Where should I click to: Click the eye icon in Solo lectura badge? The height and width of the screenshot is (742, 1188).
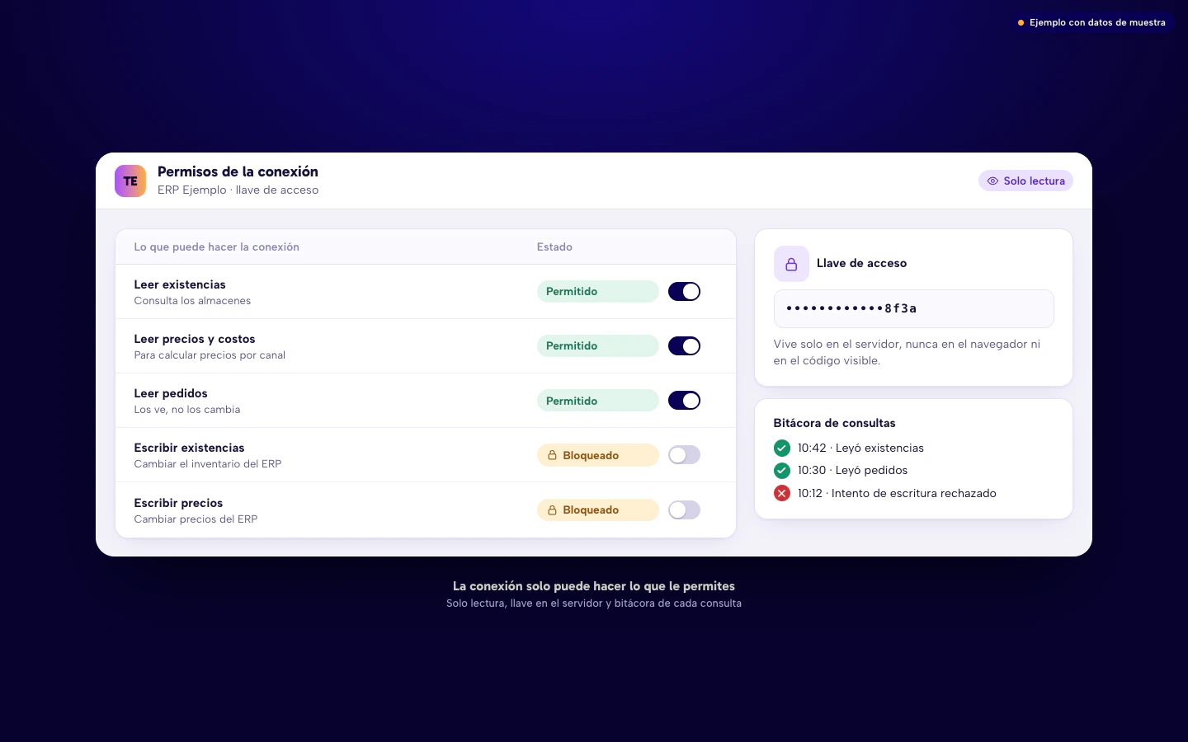(x=992, y=181)
